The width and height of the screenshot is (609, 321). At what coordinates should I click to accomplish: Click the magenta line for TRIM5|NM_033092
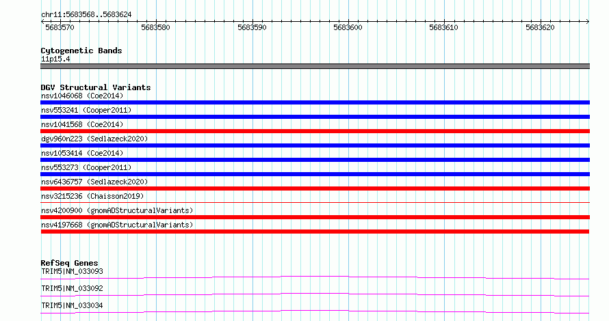(x=315, y=294)
